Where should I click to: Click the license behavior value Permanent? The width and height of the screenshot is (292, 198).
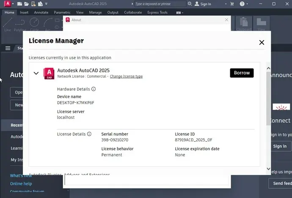coord(112,155)
